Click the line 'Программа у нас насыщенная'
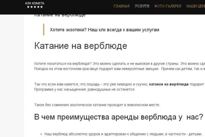Image resolution: width=205 pixels, height=137 pixels. pyautogui.click(x=85, y=89)
